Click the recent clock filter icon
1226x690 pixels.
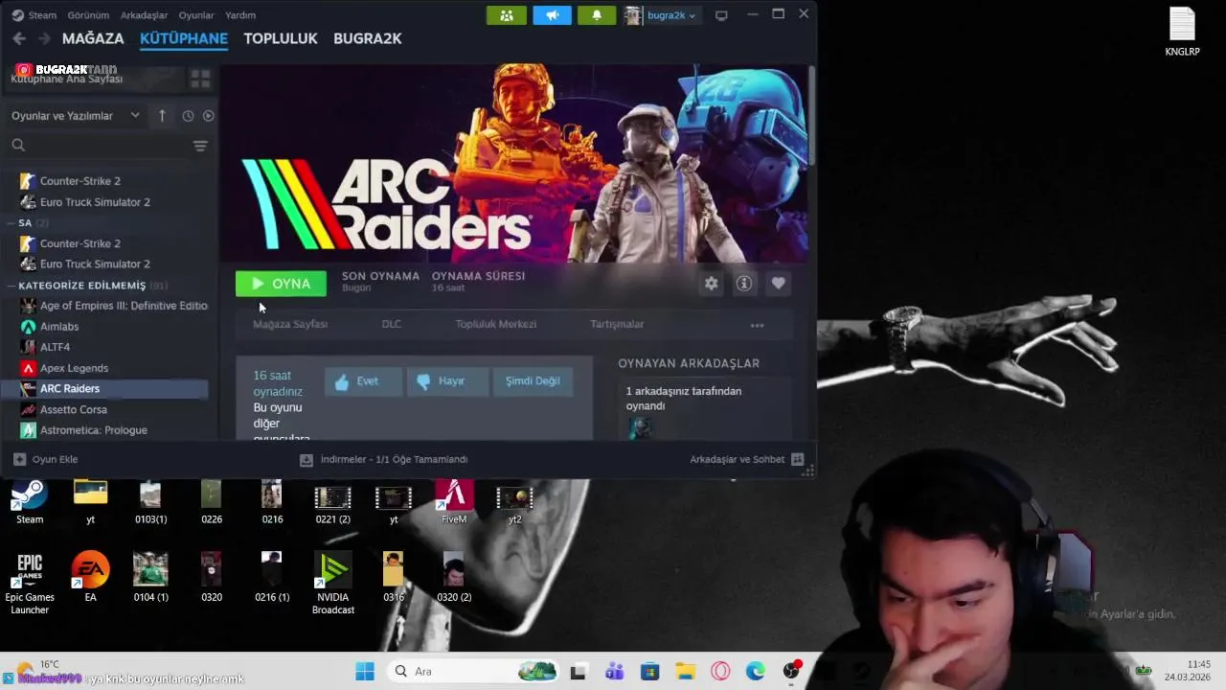pos(188,116)
